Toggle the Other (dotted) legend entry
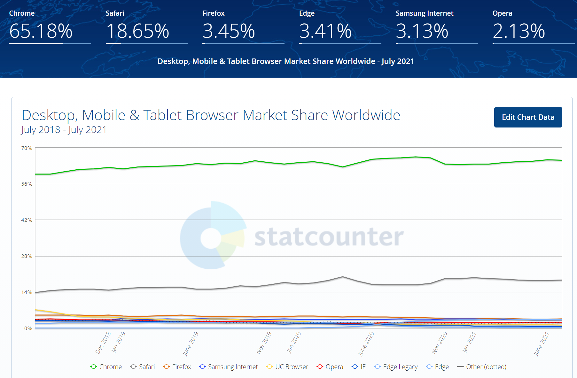This screenshot has height=378, width=577. tap(482, 367)
